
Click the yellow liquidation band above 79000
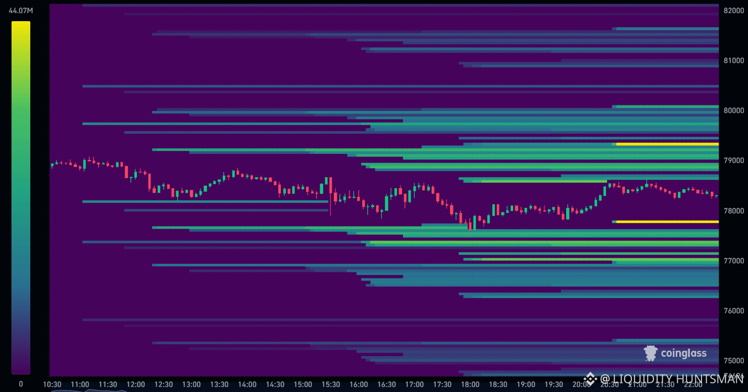tap(667, 144)
